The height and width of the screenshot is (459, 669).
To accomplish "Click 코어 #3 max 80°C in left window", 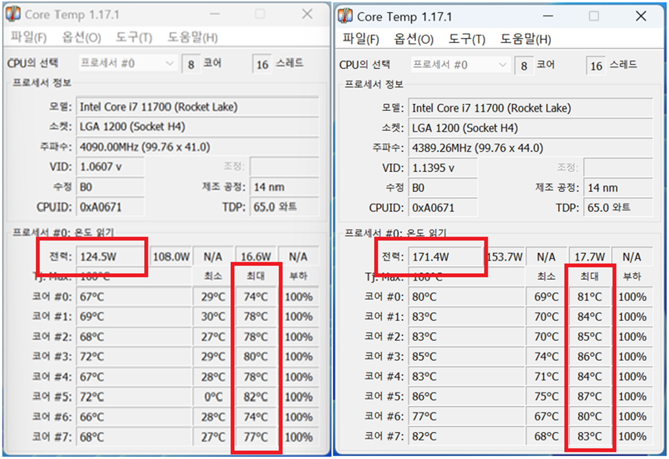I will click(256, 356).
